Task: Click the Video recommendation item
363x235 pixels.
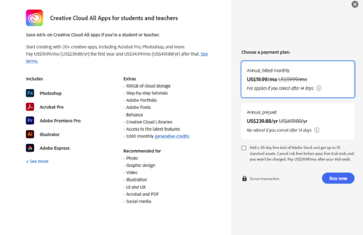Action: click(132, 173)
